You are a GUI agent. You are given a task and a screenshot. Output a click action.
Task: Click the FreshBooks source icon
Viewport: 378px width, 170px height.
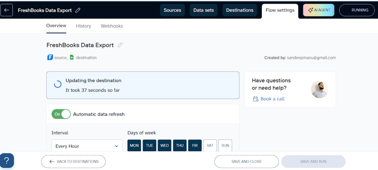point(50,57)
